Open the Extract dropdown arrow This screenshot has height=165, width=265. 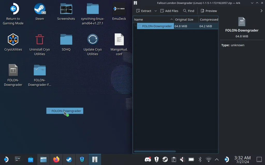click(x=156, y=11)
